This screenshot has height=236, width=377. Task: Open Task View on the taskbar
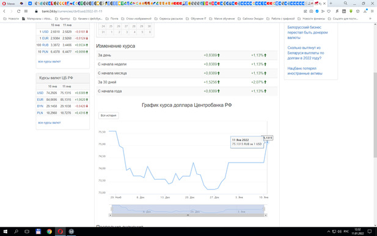(27, 232)
